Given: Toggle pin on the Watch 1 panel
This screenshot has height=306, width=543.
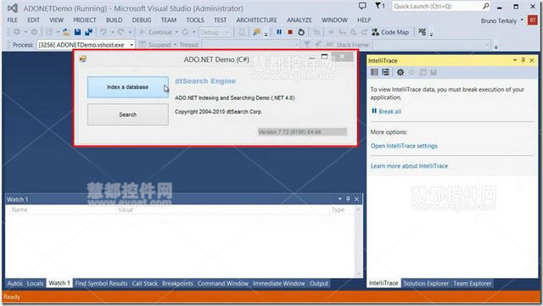Looking at the screenshot, I should [x=348, y=199].
